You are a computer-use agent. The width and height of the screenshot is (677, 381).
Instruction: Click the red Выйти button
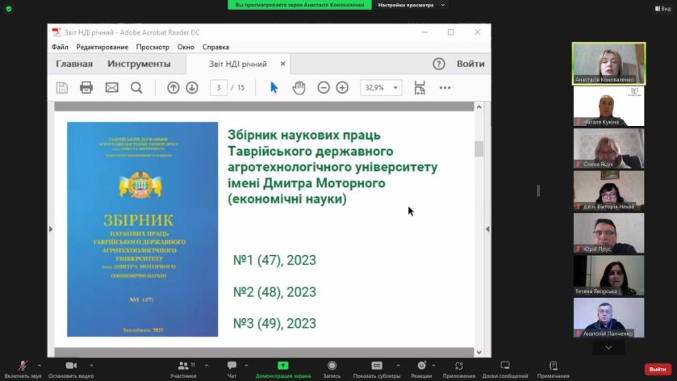coord(658,369)
